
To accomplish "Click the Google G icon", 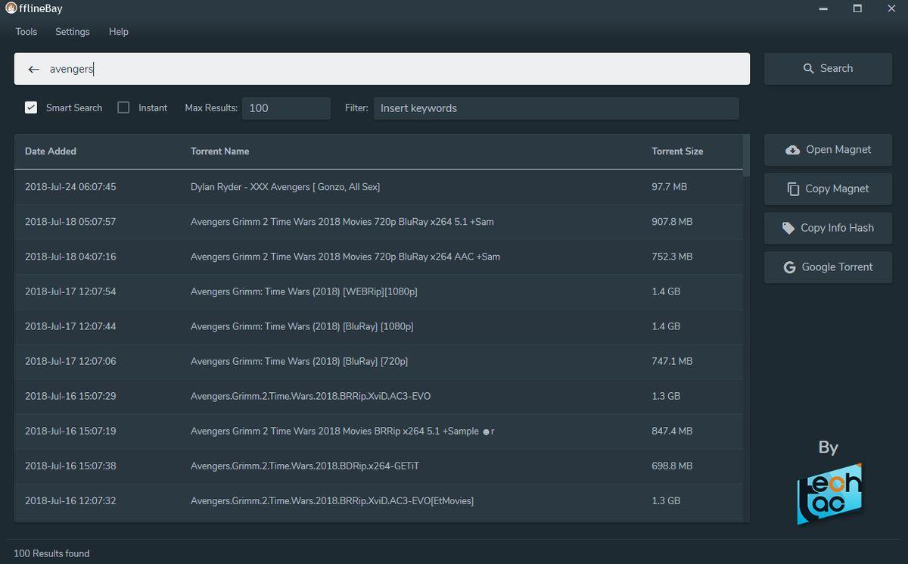I will [x=789, y=267].
